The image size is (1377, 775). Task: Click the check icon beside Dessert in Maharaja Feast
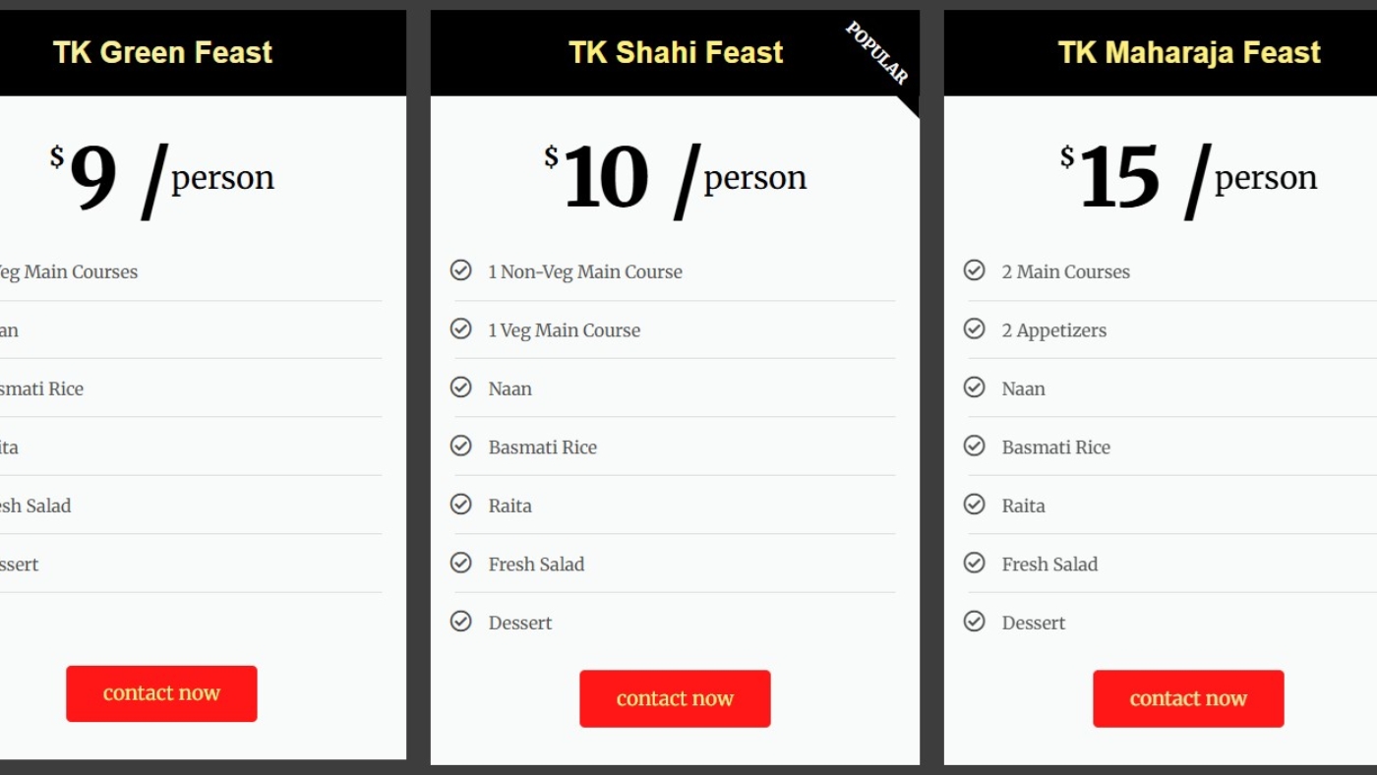[x=975, y=622]
